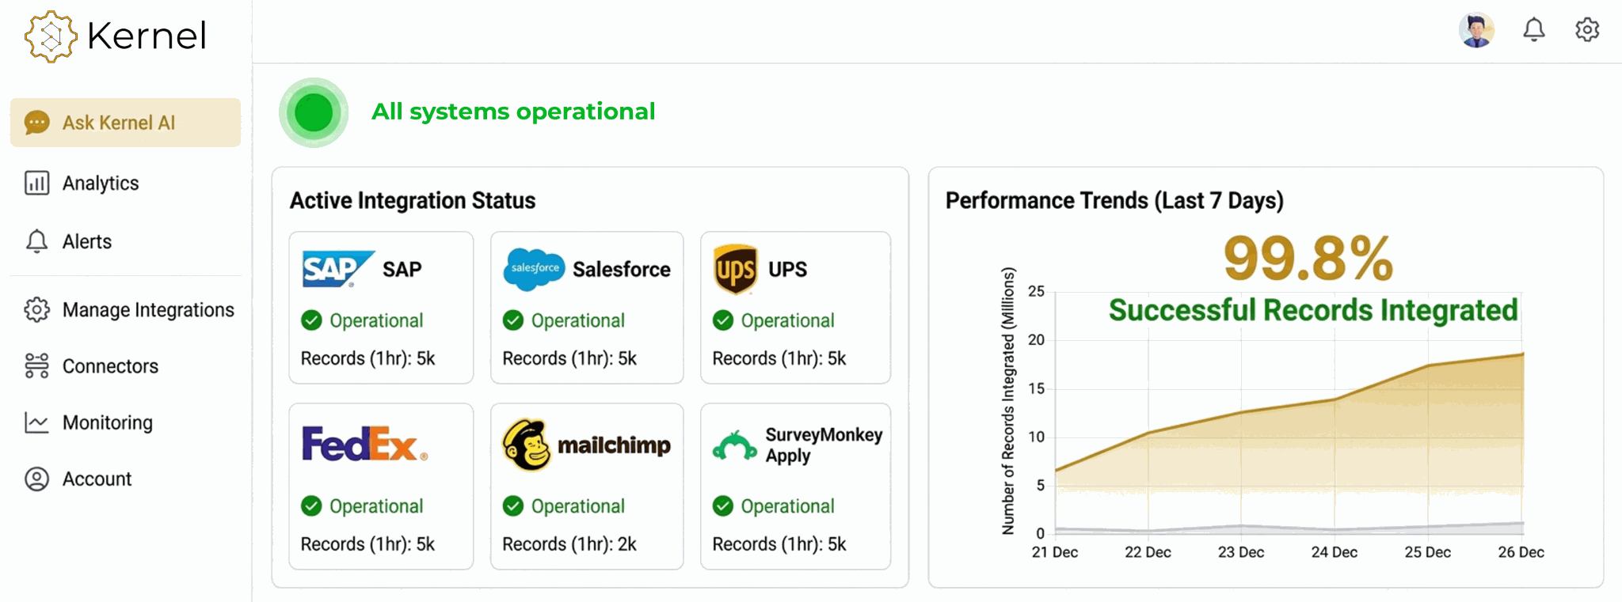Click the '25' value on the y-axis
The width and height of the screenshot is (1622, 602).
pos(1036,291)
